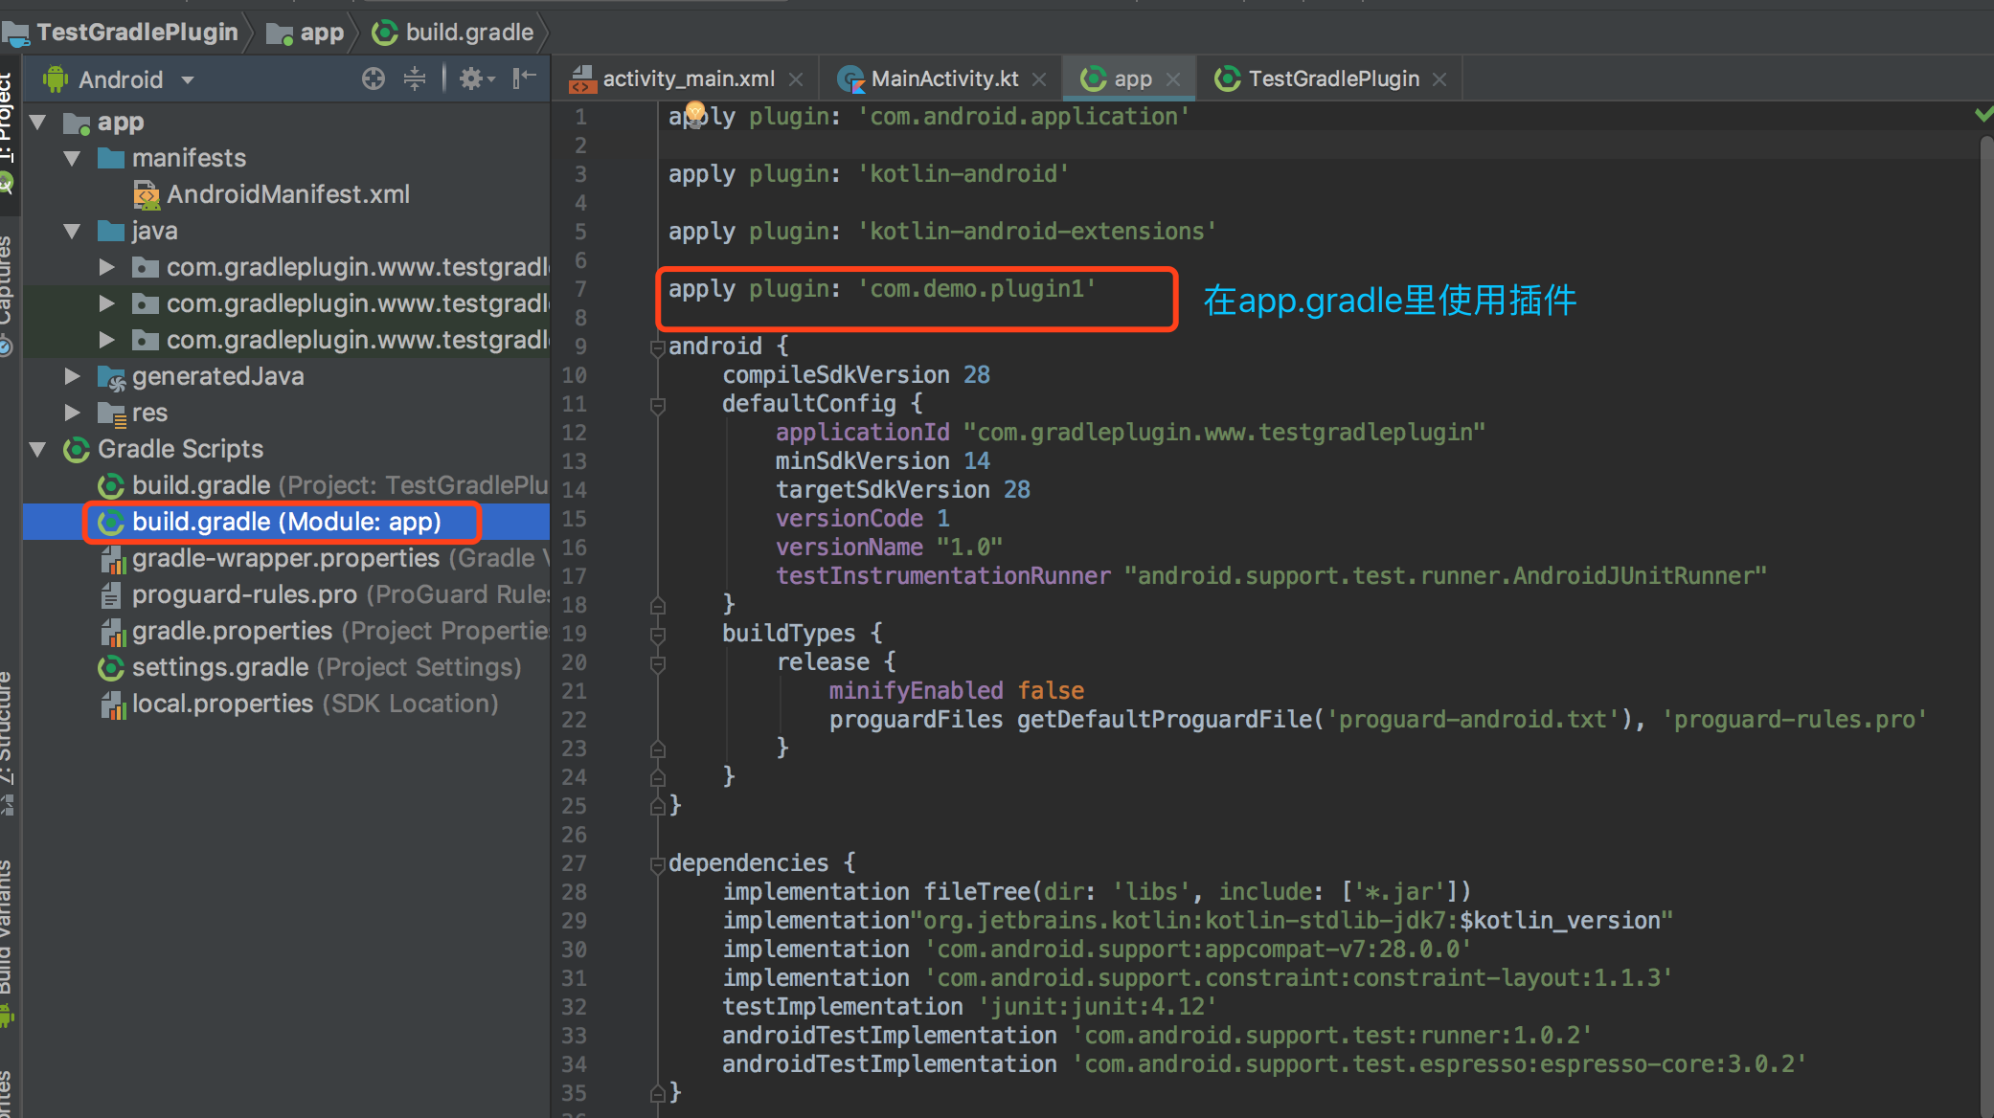Collapse the manifests folder
Image resolution: width=1994 pixels, height=1118 pixels.
72,158
